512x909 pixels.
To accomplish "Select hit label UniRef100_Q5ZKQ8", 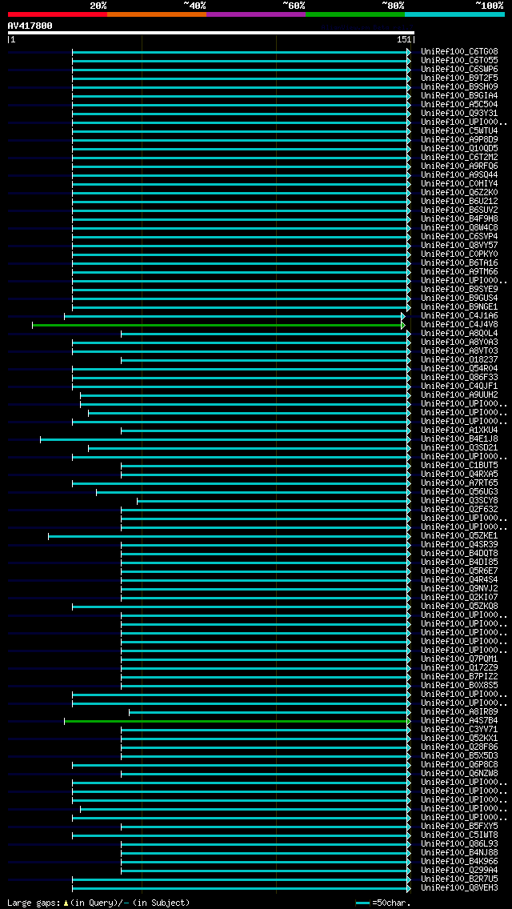I will pyautogui.click(x=459, y=607).
